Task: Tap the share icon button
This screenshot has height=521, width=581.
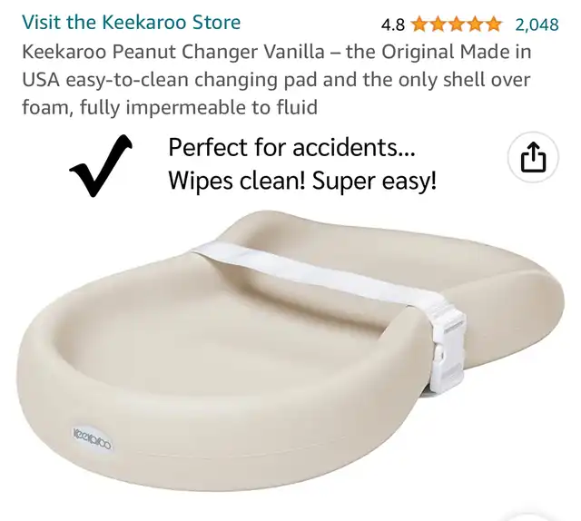Action: [x=533, y=157]
